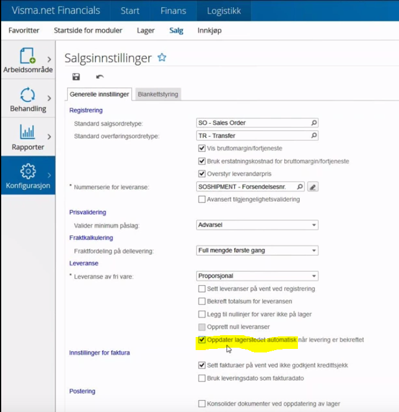
Task: Switch to Blankettstyring tab
Action: tap(158, 94)
